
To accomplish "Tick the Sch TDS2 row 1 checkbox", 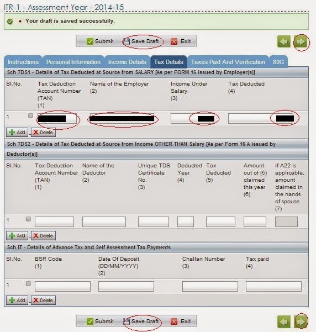I will tap(28, 219).
